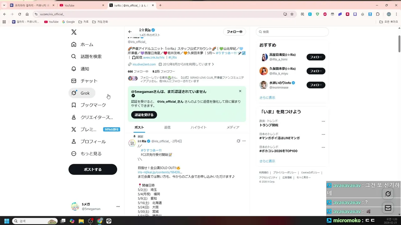Open トランプ関税 trend

coord(269,125)
